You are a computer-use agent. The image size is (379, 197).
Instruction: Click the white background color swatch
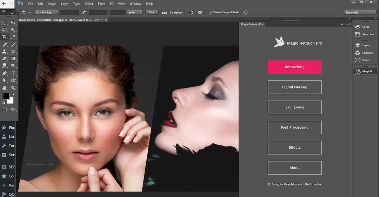[x=11, y=101]
